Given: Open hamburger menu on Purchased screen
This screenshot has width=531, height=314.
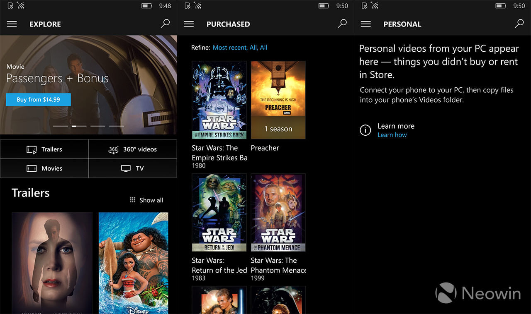Looking at the screenshot, I should tap(189, 24).
